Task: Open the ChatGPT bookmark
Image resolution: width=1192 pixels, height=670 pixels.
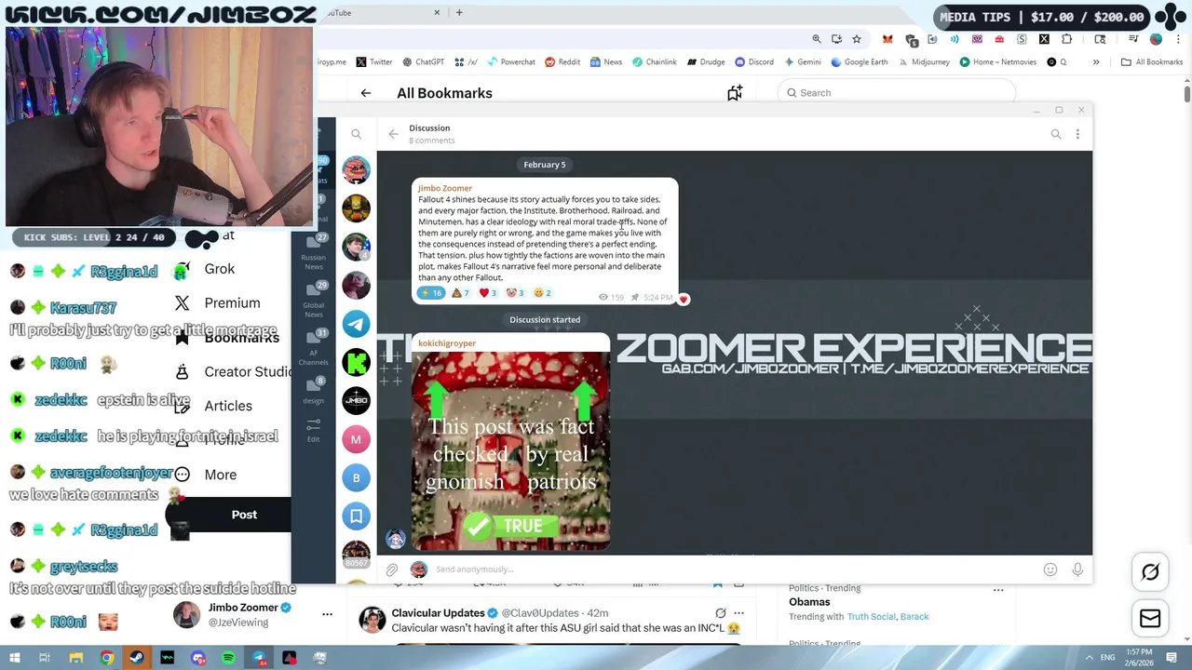Action: 423,62
